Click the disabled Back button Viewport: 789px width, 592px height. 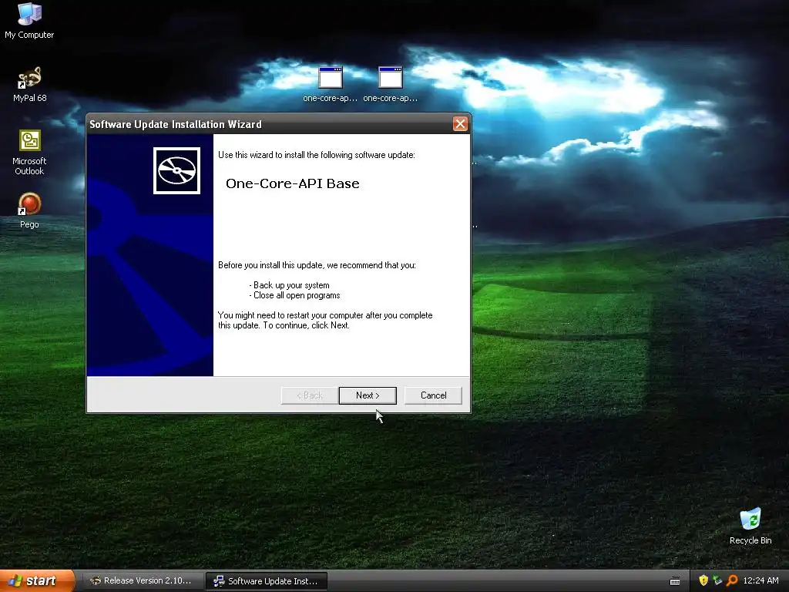click(310, 395)
